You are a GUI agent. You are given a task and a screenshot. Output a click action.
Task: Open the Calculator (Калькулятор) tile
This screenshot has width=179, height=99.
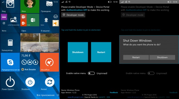click(x=10, y=43)
